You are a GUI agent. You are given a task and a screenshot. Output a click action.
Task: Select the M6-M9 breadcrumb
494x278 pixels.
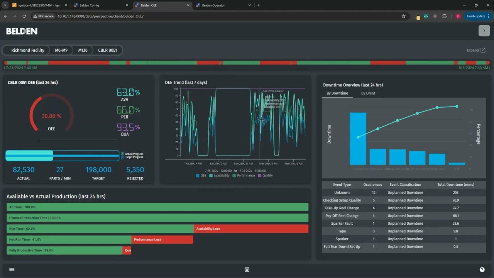click(61, 50)
